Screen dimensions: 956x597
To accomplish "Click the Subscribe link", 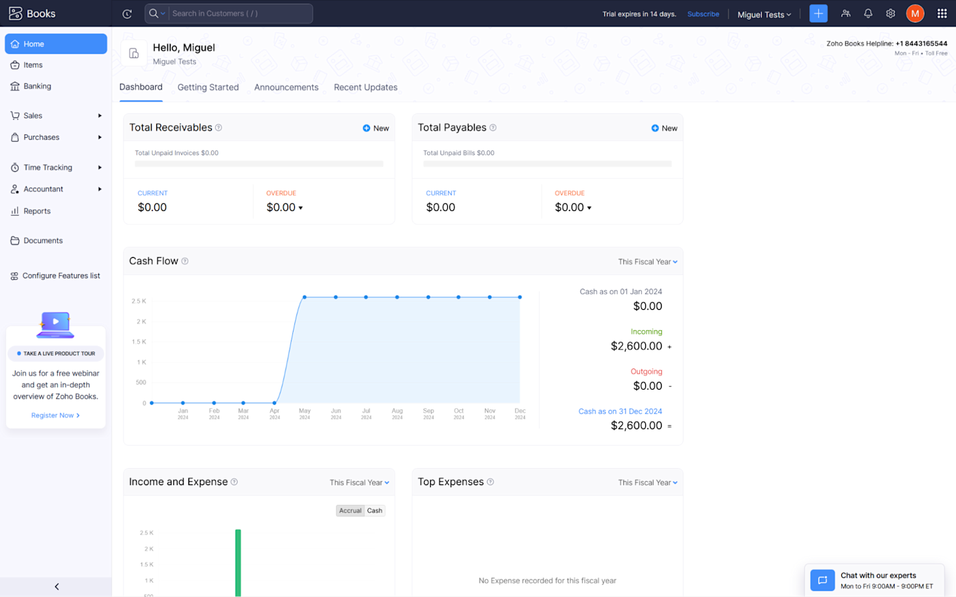I will (x=703, y=14).
